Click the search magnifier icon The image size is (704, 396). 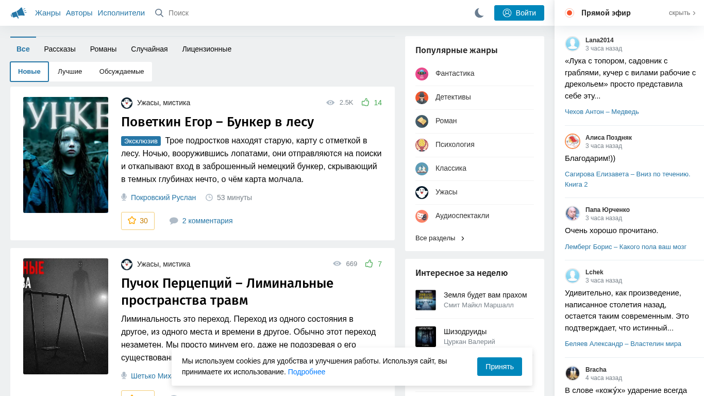click(159, 13)
